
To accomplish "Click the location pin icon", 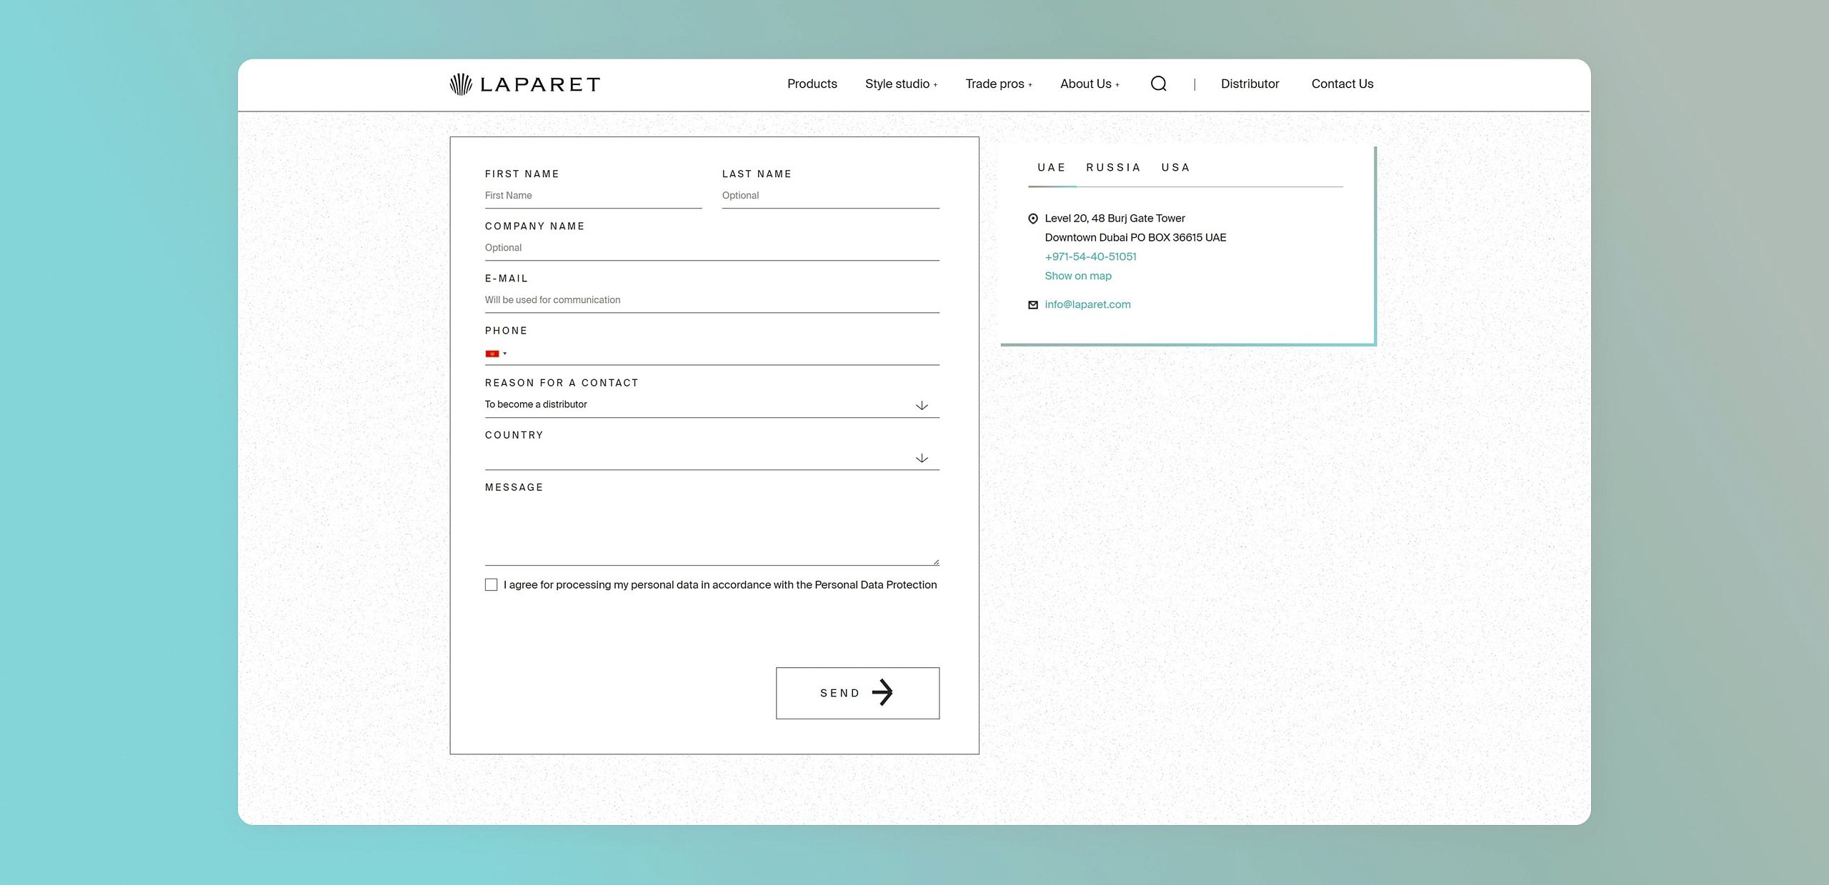I will 1032,219.
